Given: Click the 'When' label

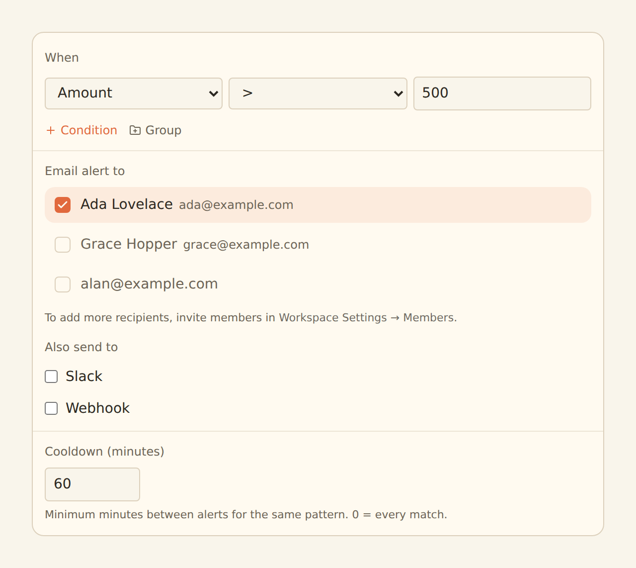Looking at the screenshot, I should click(x=62, y=58).
